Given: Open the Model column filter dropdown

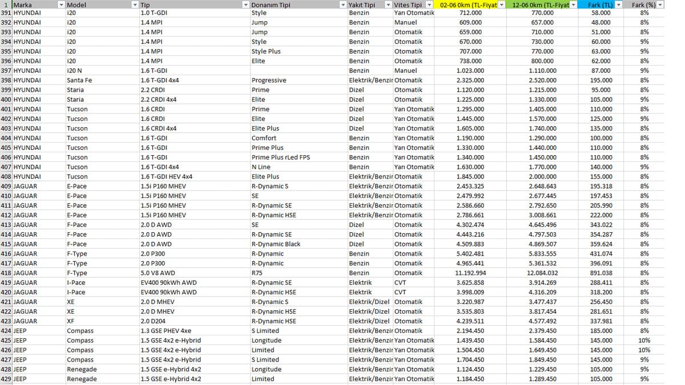Looking at the screenshot, I should pos(135,5).
